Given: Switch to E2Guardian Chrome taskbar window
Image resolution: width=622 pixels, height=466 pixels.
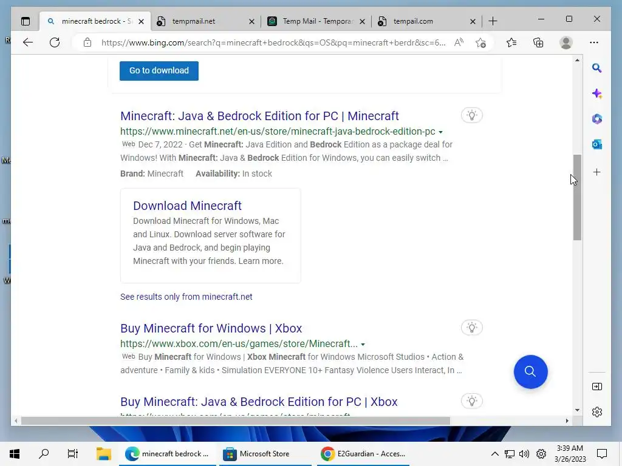Looking at the screenshot, I should click(x=363, y=454).
